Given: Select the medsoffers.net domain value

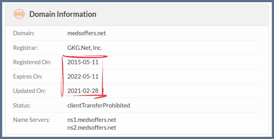Looking at the screenshot, I should pos(86,33).
